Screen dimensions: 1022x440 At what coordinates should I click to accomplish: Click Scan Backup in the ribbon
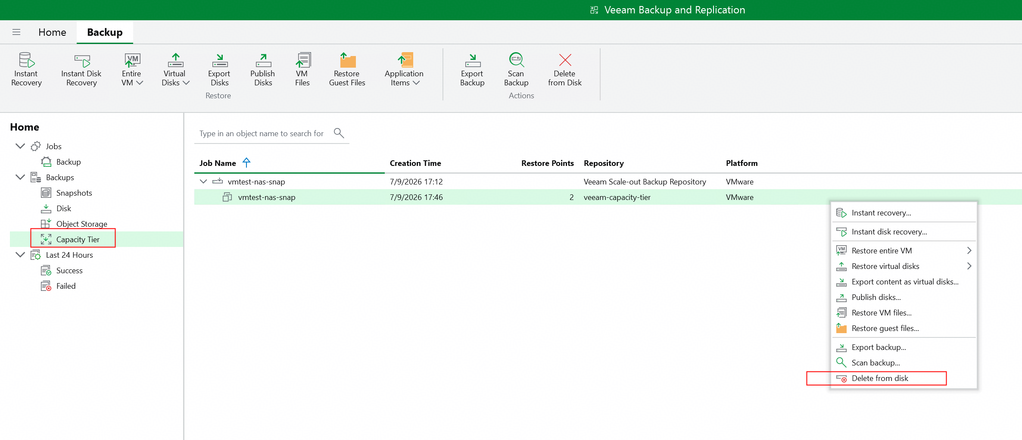[516, 69]
